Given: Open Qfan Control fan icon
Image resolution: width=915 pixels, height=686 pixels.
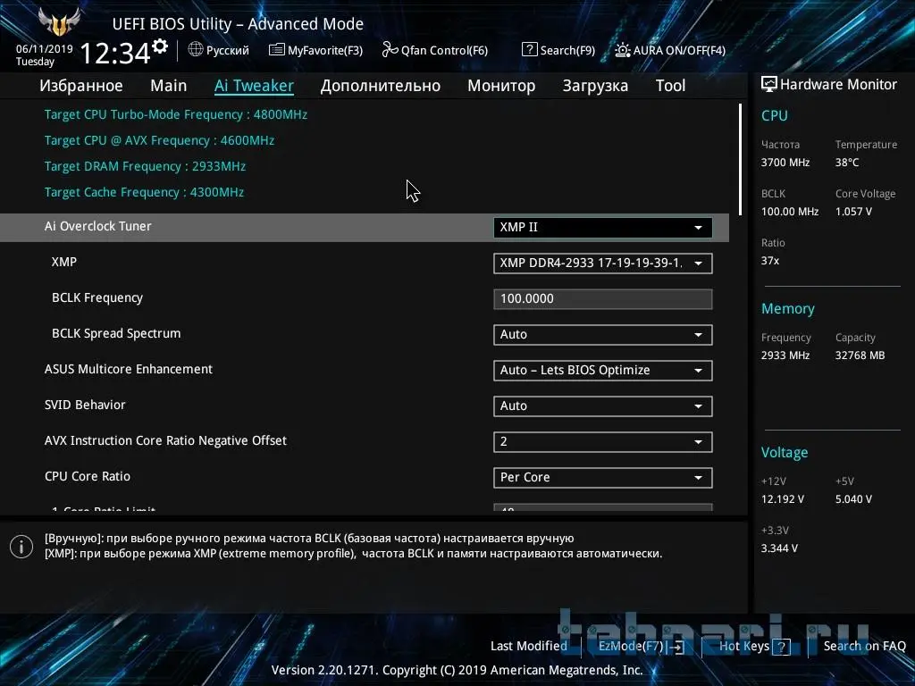Looking at the screenshot, I should (x=390, y=50).
